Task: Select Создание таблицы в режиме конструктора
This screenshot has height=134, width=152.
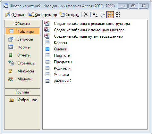Action: click(92, 24)
